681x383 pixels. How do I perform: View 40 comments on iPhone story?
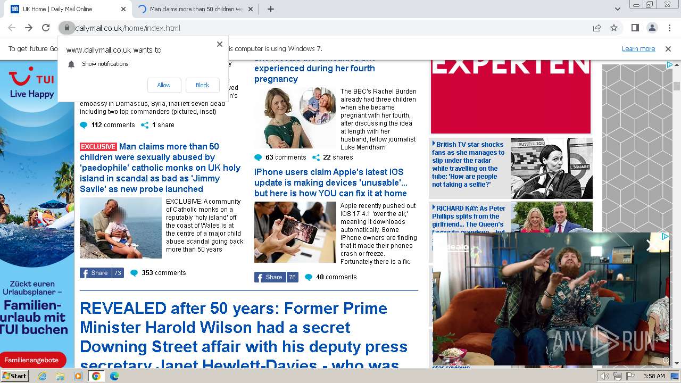[330, 277]
